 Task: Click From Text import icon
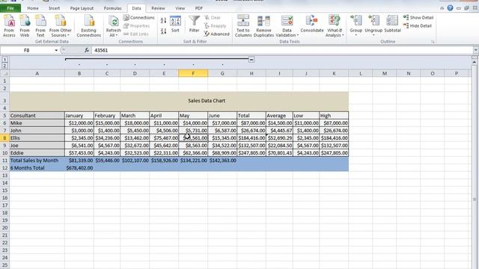point(40,26)
